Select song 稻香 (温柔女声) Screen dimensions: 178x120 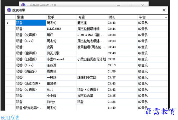coord(31,84)
